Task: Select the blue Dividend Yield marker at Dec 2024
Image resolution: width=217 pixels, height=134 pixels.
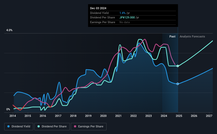Action: click(178, 84)
